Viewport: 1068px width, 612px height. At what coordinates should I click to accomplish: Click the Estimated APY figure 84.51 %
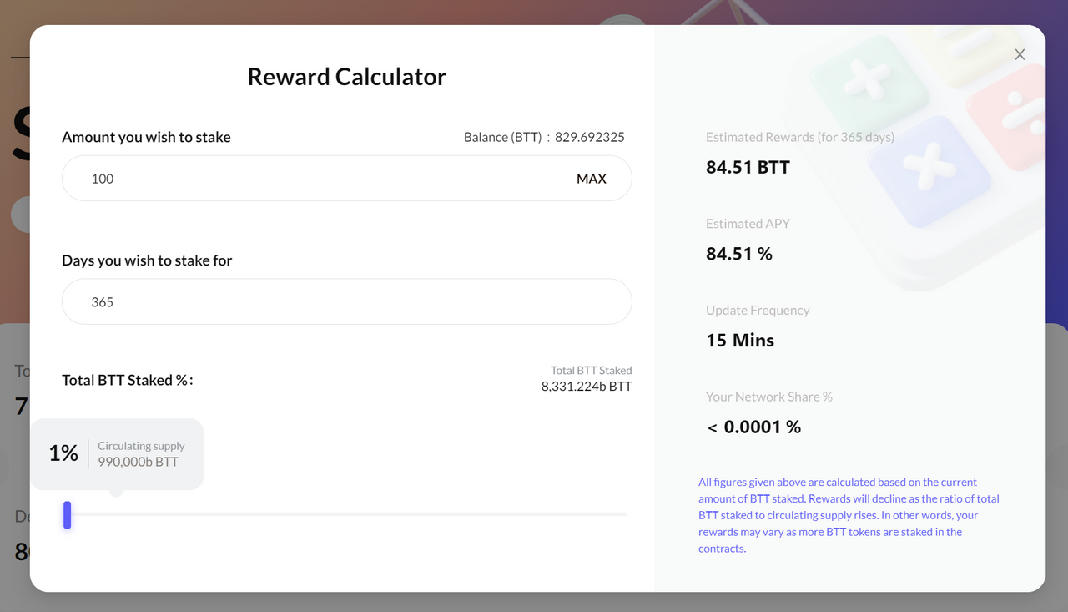[739, 253]
